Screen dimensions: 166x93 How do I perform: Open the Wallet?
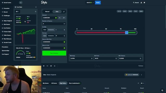98,3
